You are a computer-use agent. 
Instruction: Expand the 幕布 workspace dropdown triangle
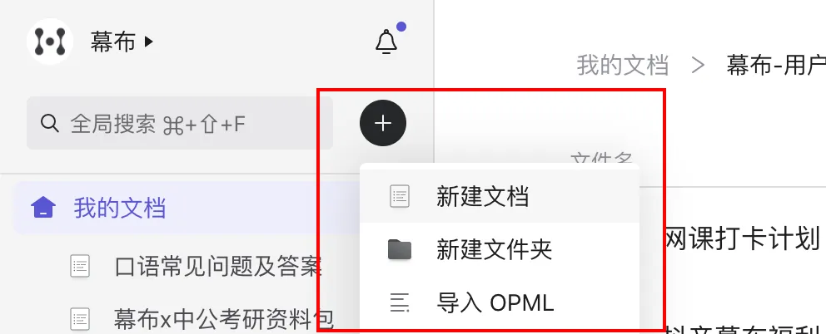point(148,41)
